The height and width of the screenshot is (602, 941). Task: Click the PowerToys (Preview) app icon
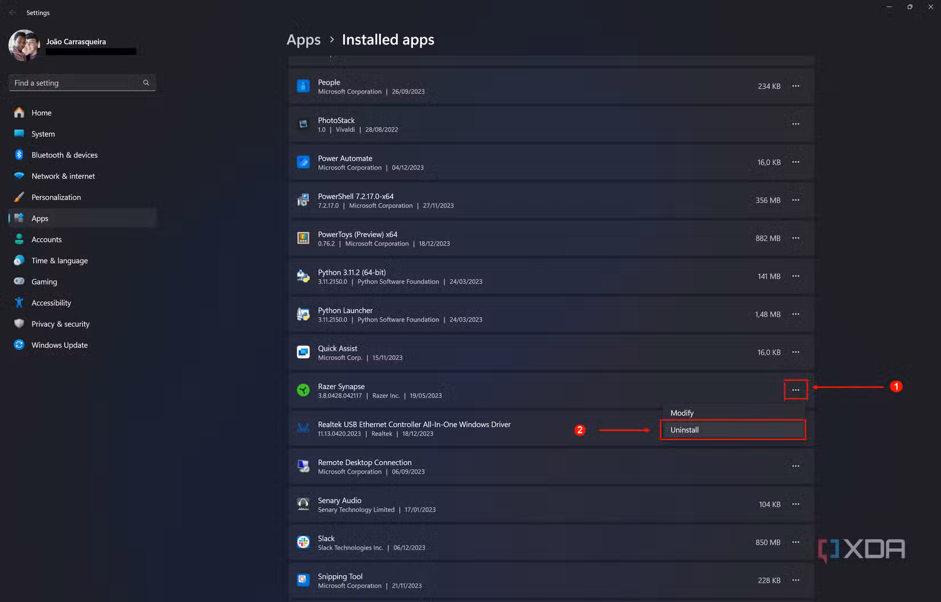pos(303,238)
